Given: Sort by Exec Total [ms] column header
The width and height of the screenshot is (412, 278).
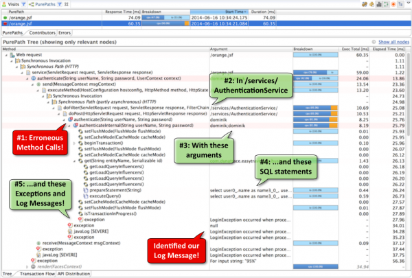Looking at the screenshot, I should [x=354, y=49].
